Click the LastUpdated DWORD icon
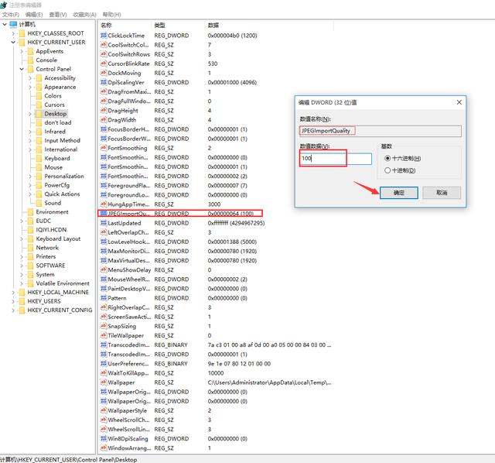The image size is (495, 463). click(x=104, y=223)
